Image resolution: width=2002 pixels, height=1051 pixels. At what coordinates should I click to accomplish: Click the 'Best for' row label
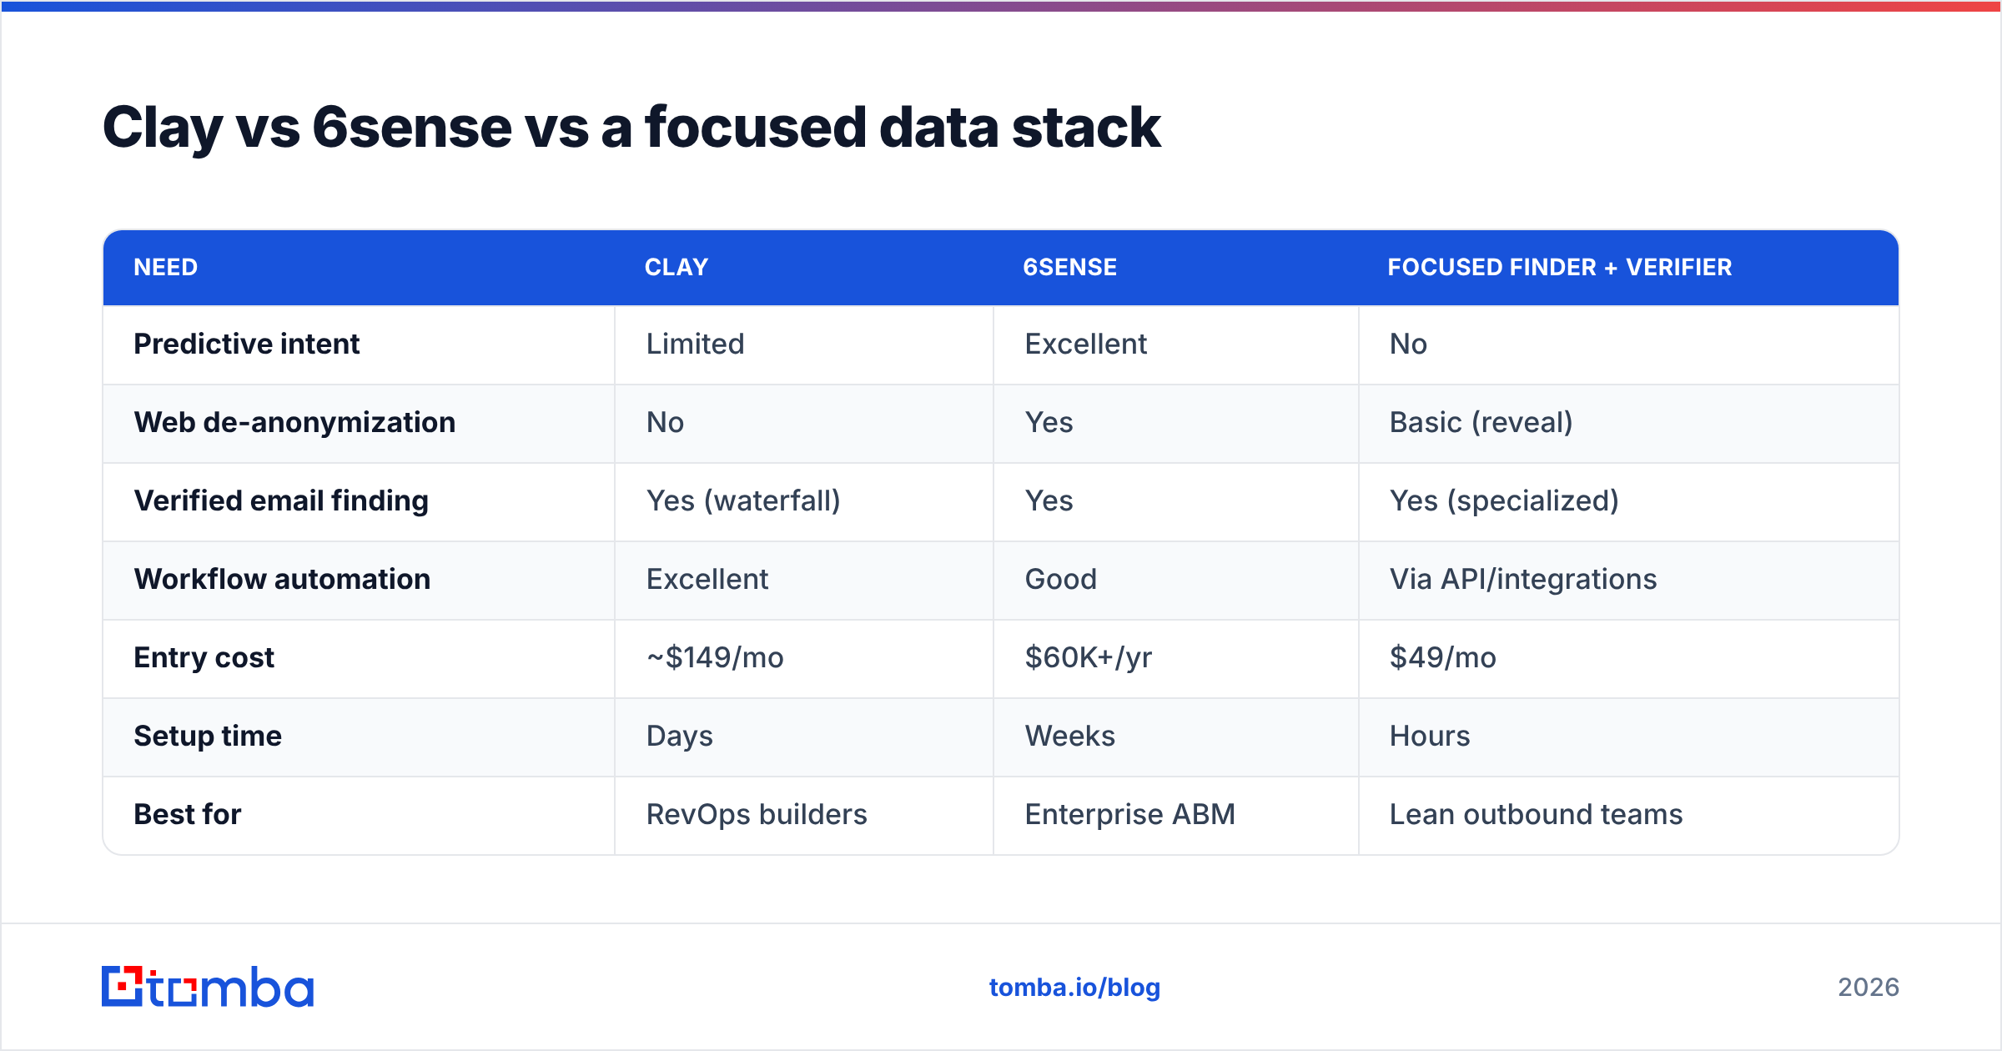click(x=188, y=814)
